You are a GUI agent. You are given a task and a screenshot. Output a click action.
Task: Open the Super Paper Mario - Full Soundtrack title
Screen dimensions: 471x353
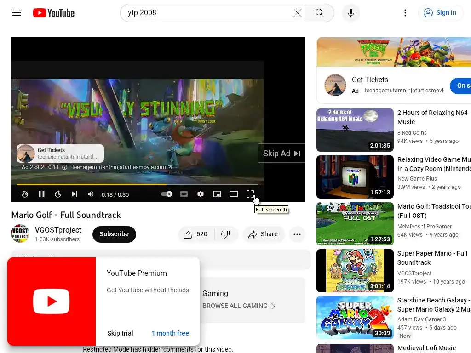(x=432, y=258)
